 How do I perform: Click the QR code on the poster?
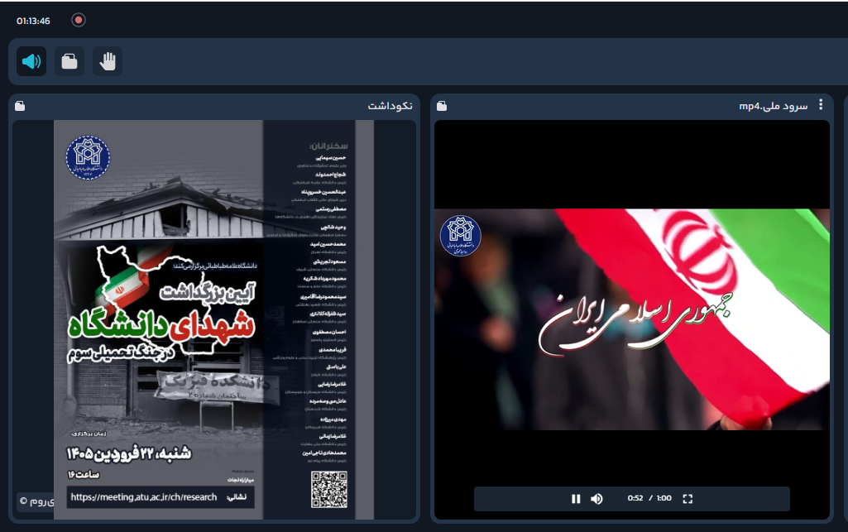328,489
